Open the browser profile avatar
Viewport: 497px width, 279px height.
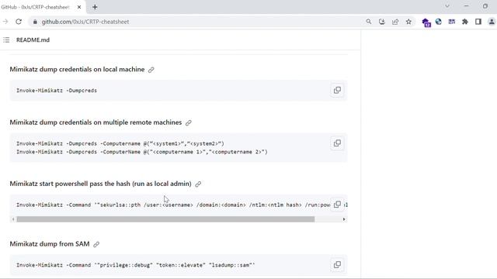click(x=492, y=22)
